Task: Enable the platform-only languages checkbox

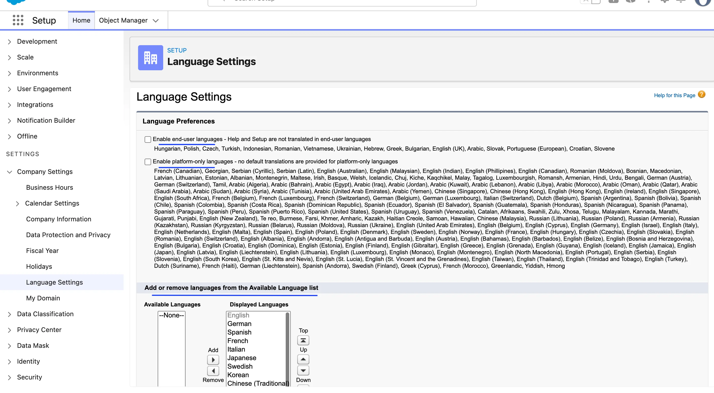Action: coord(148,162)
